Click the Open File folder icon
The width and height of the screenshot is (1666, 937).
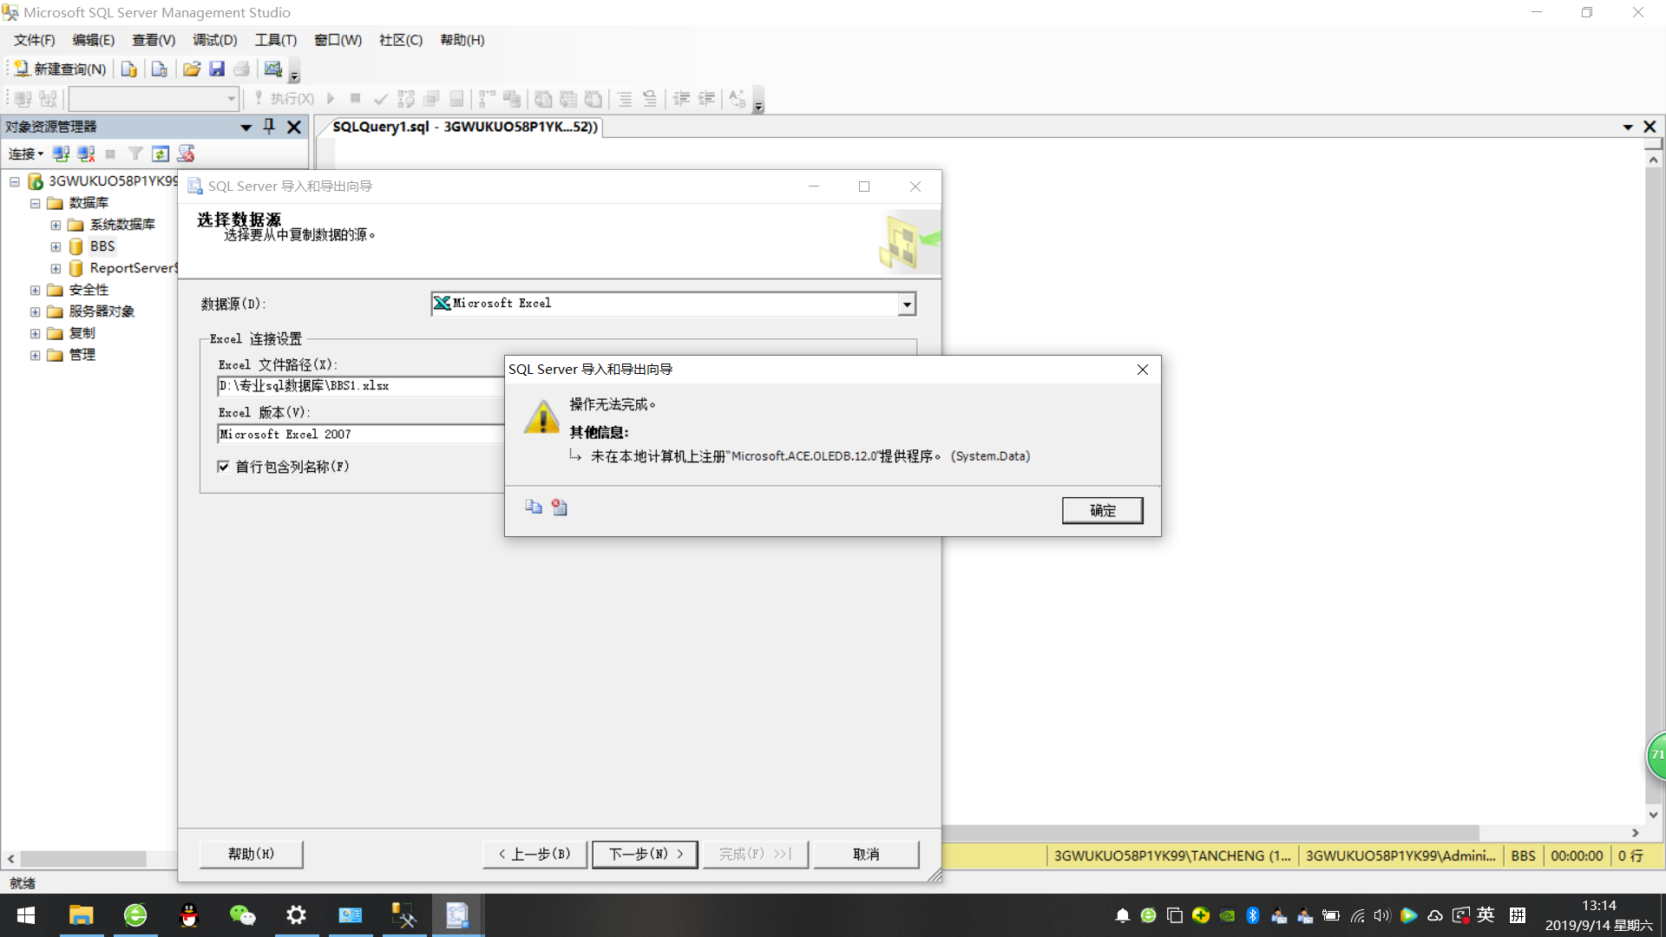192,69
